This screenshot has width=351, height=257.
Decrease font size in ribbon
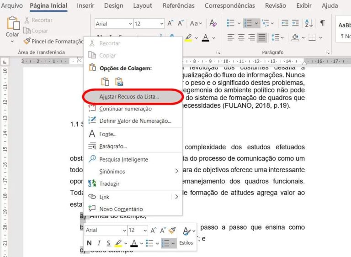[x=181, y=23]
